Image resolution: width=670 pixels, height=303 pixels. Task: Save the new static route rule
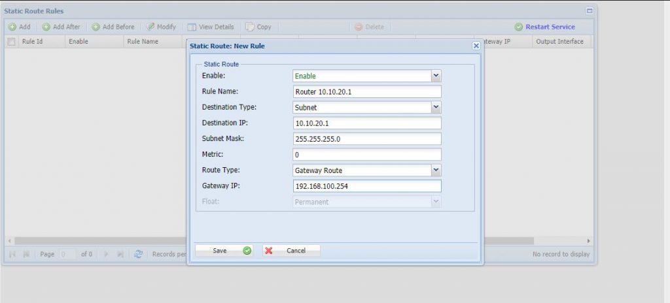tap(224, 251)
